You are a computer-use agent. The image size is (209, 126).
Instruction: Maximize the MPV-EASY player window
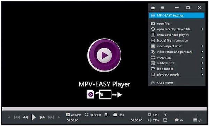188,8
